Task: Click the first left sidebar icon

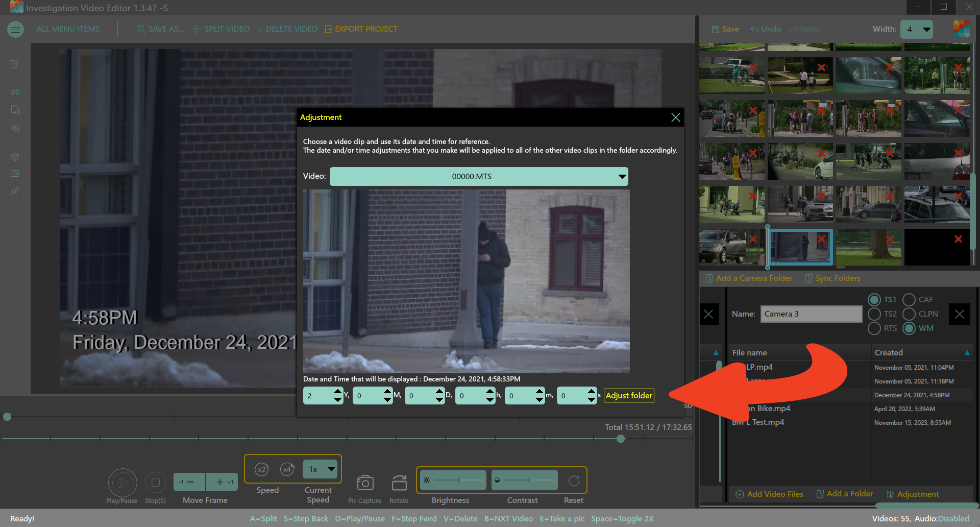Action: coord(15,64)
